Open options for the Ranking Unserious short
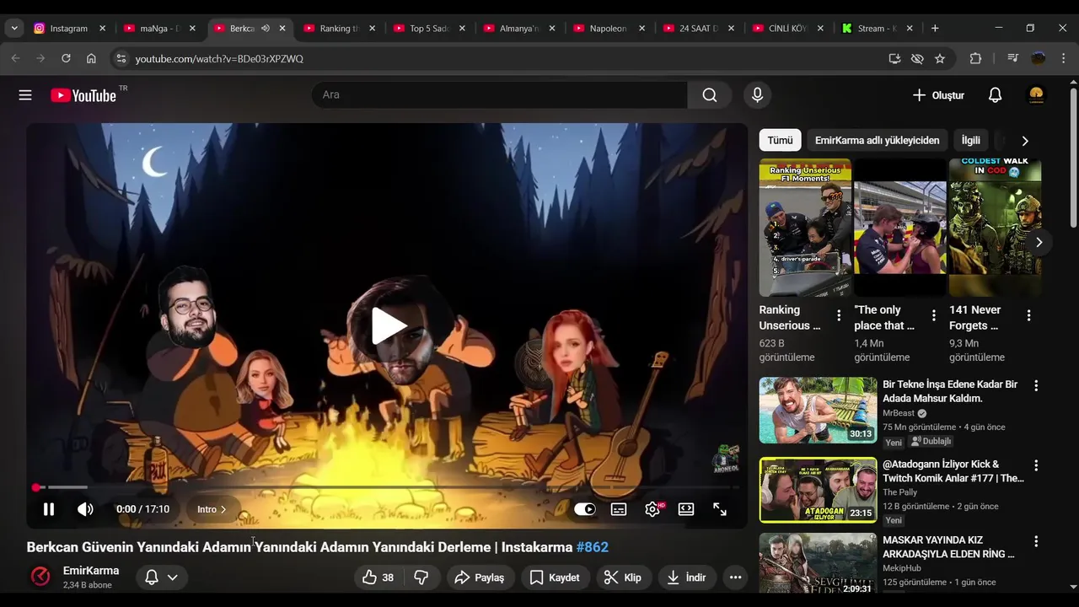The width and height of the screenshot is (1079, 607). point(839,315)
